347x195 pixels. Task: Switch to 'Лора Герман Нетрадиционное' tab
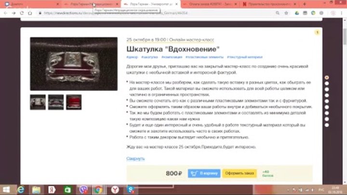pos(91,4)
